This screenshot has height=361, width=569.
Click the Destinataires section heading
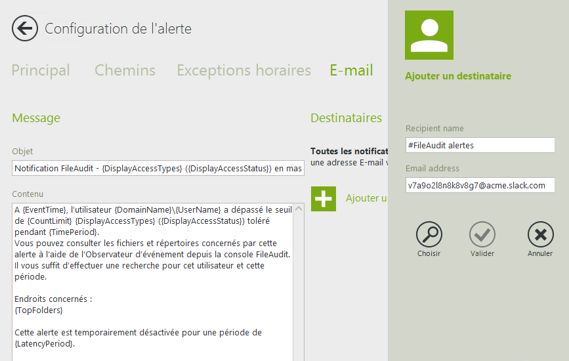[346, 118]
